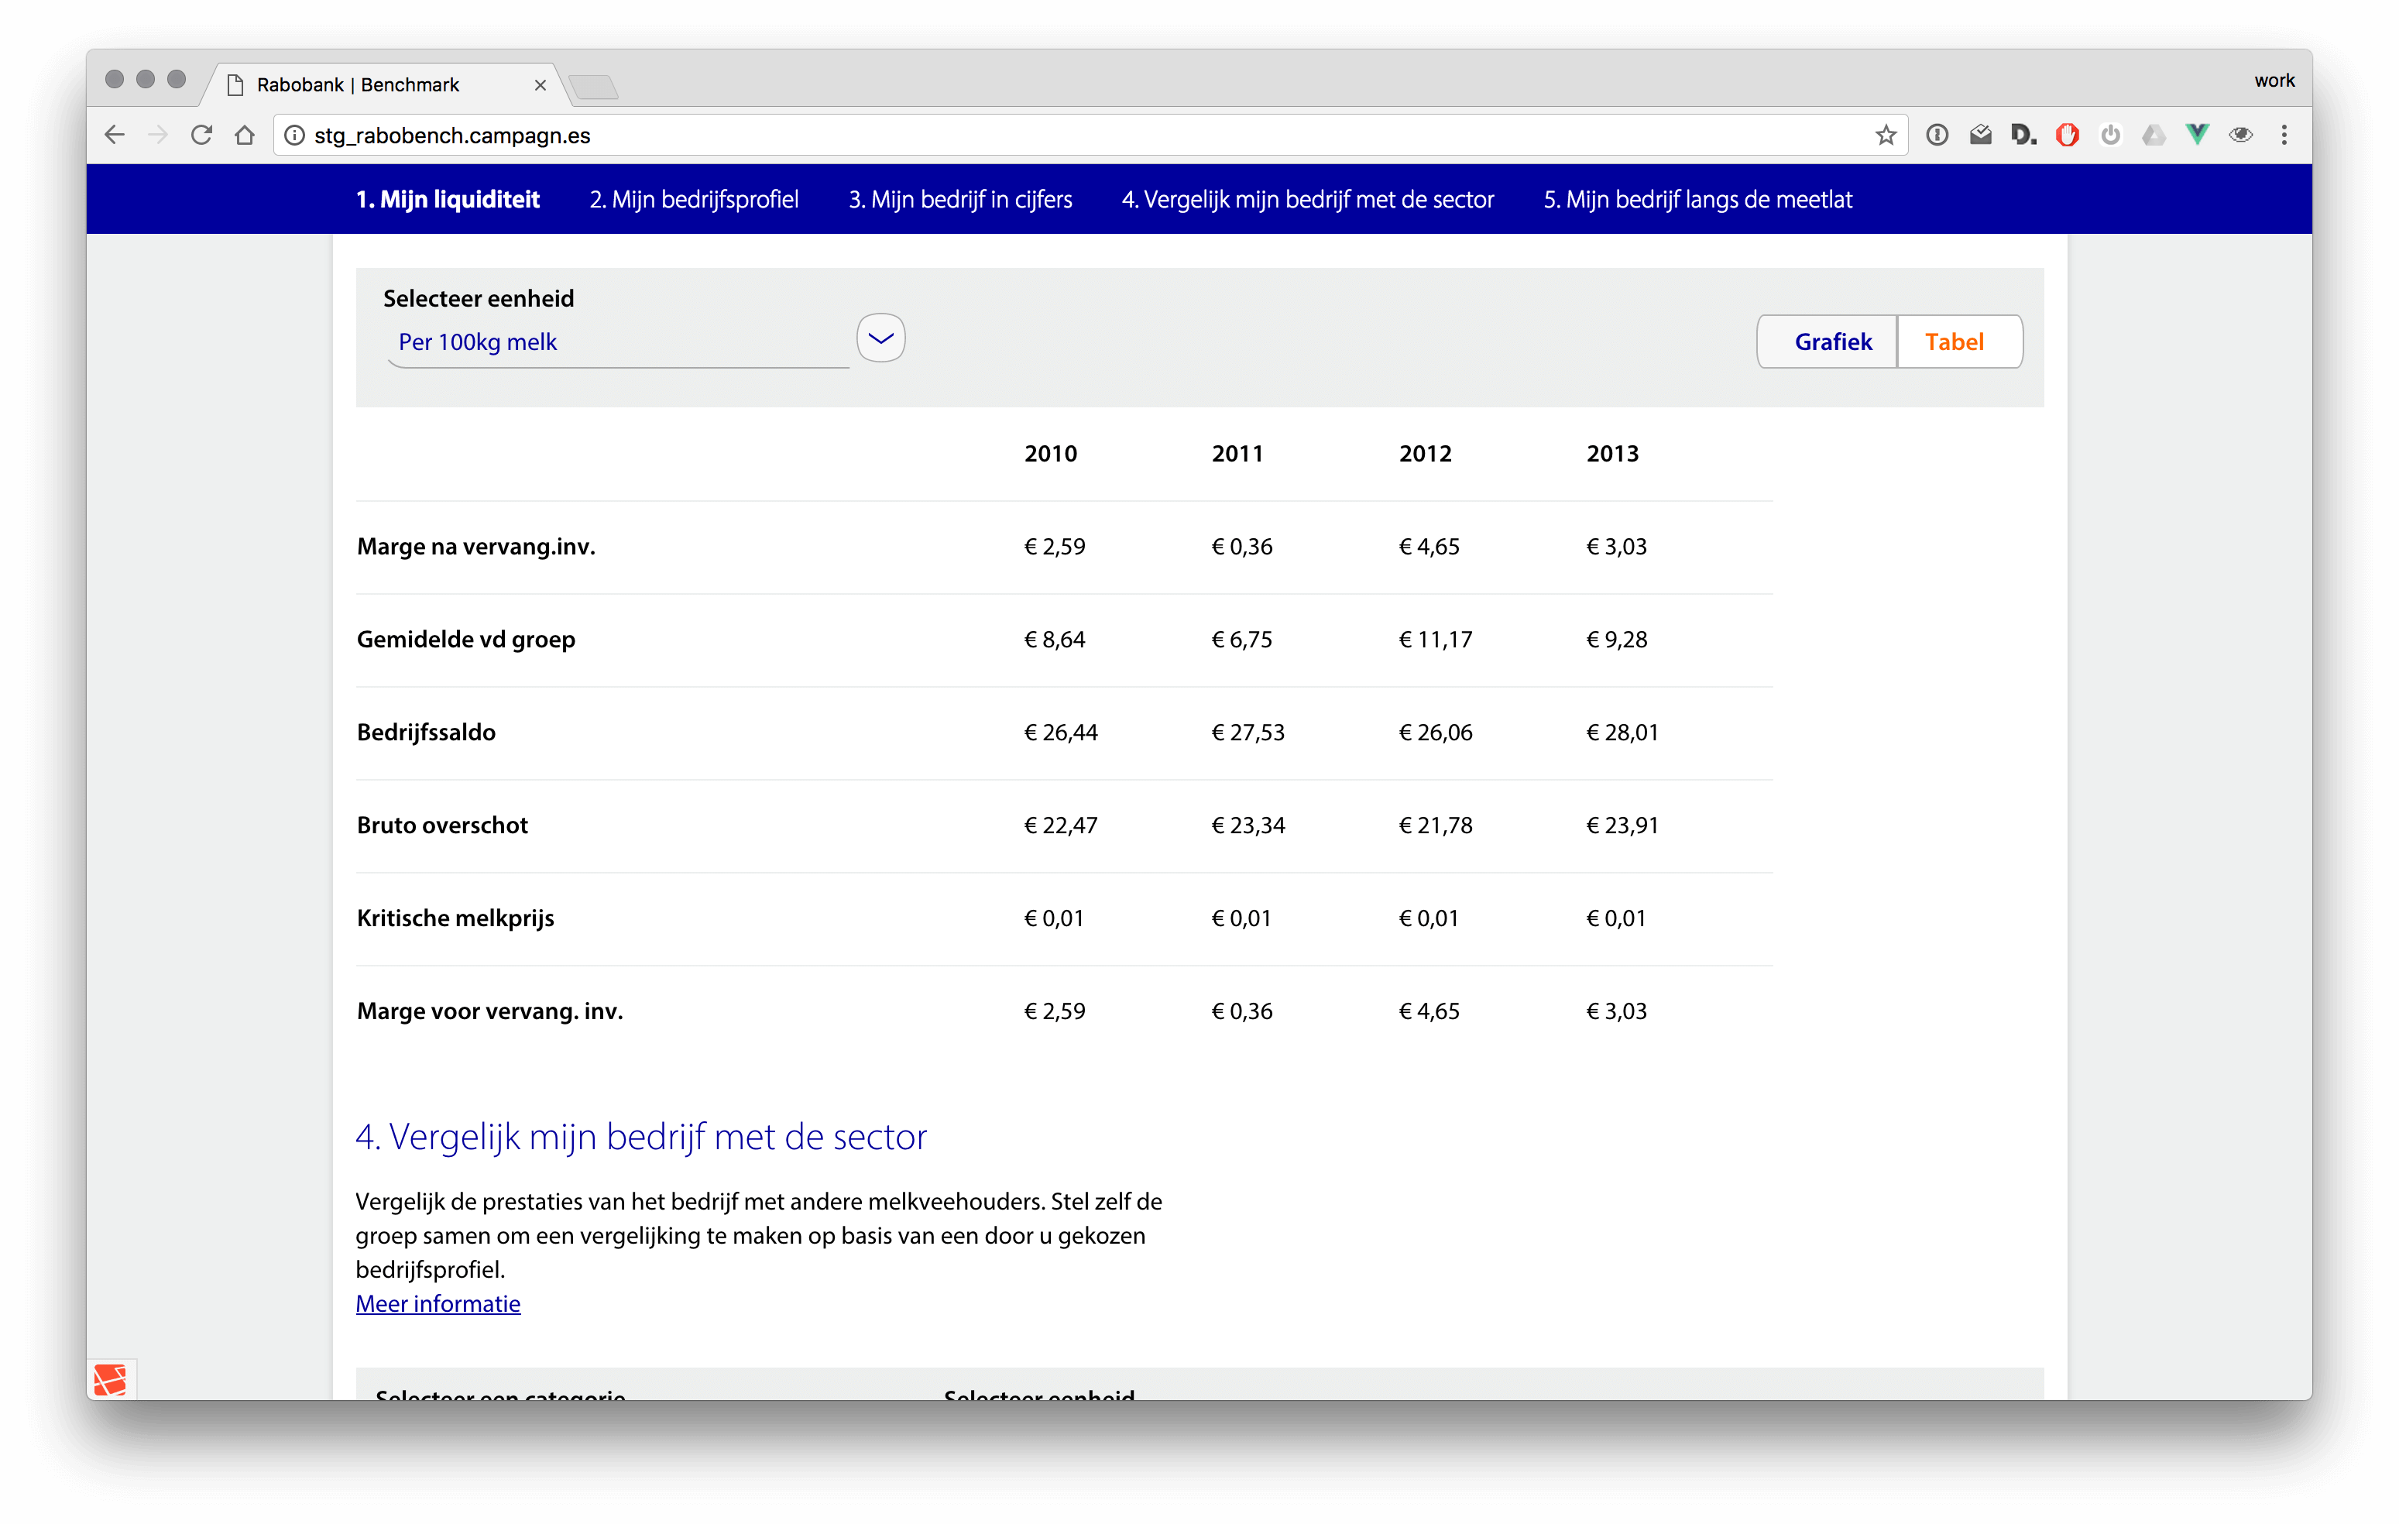Open the Vue devtools extension
This screenshot has height=1524, width=2399.
[x=2197, y=135]
